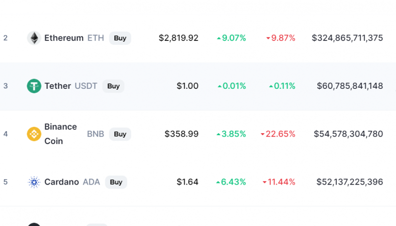Click the partially visible dark coin logo at bottom
The height and width of the screenshot is (226, 396).
tap(34, 224)
